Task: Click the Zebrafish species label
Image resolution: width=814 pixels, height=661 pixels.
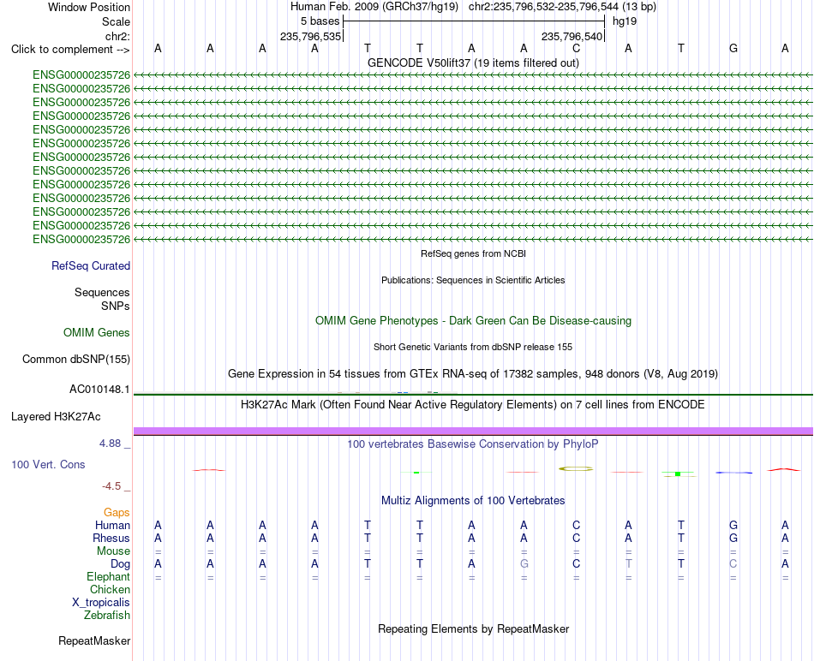Action: [107, 616]
